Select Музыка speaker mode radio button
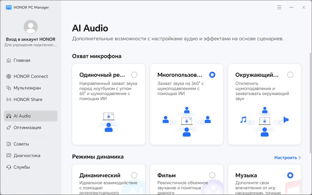This screenshot has height=195, width=312. (x=290, y=175)
